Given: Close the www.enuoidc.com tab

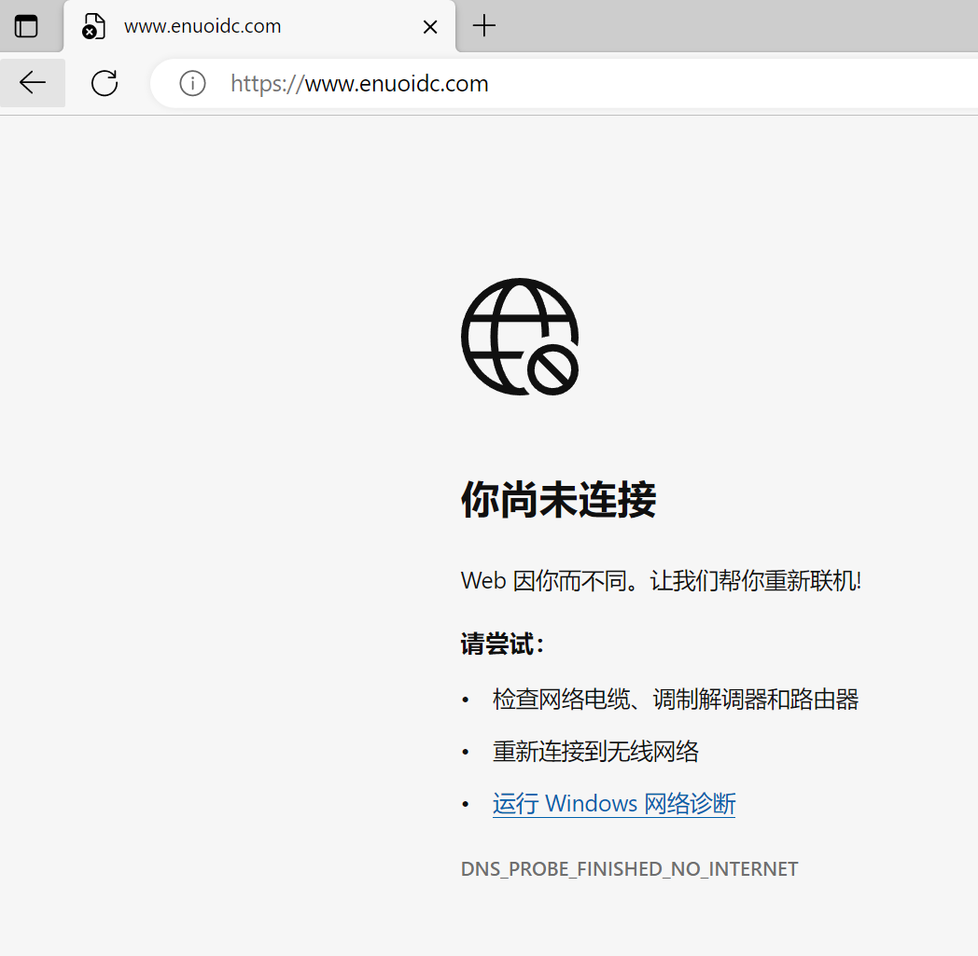Looking at the screenshot, I should 430,27.
